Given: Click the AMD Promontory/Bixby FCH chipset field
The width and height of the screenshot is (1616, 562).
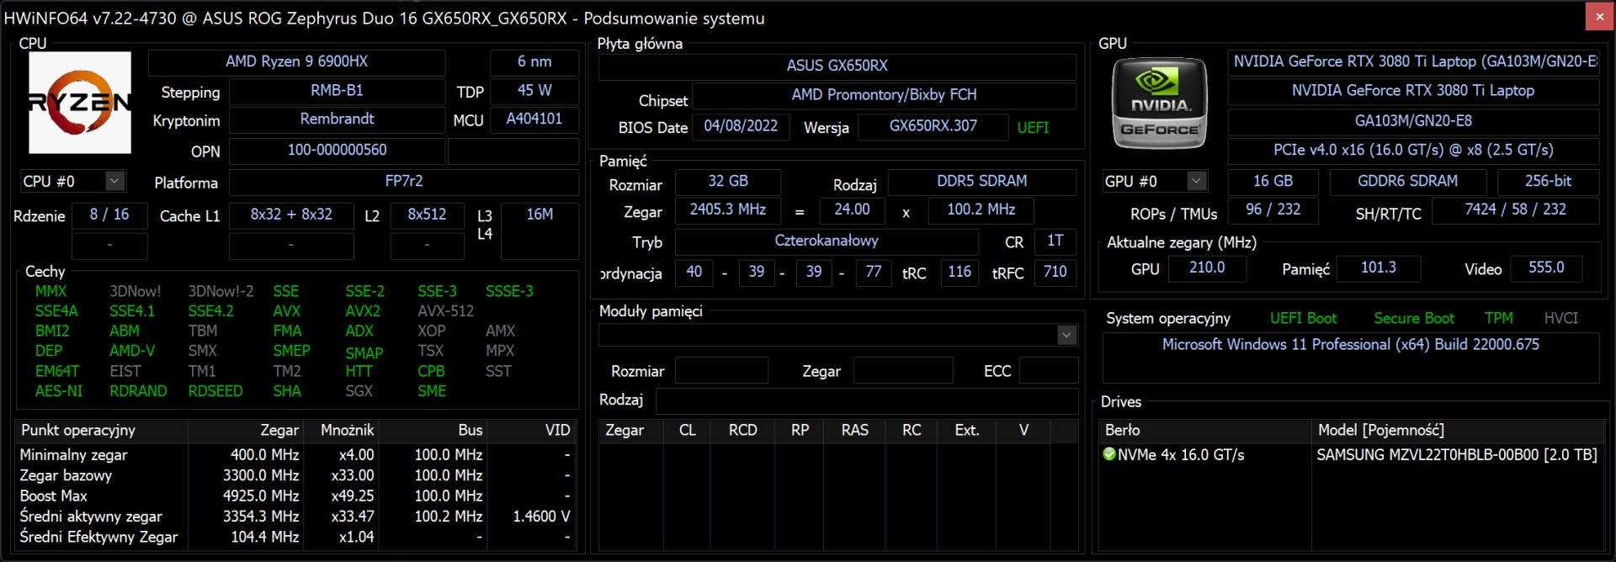Looking at the screenshot, I should click(x=884, y=95).
